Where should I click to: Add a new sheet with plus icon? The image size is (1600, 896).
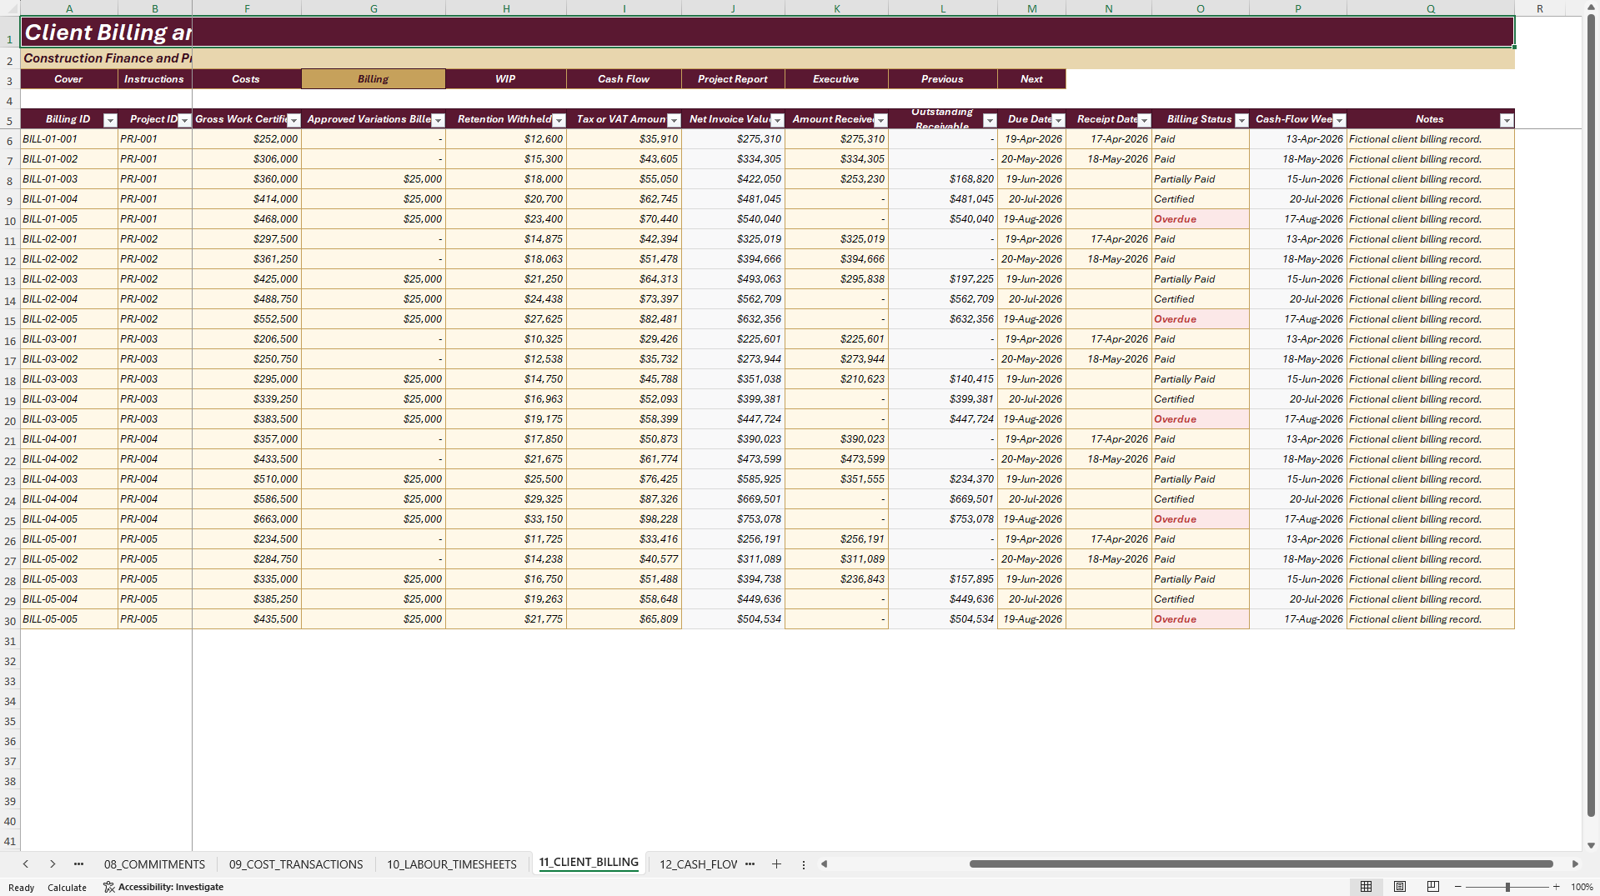pyautogui.click(x=776, y=864)
